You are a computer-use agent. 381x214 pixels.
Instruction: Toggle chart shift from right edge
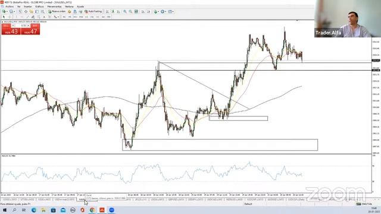148,11
